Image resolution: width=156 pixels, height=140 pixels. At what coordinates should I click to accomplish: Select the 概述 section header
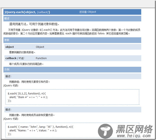click(72, 18)
